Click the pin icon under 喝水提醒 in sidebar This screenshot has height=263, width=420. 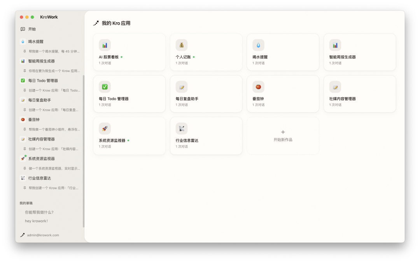pos(24,51)
